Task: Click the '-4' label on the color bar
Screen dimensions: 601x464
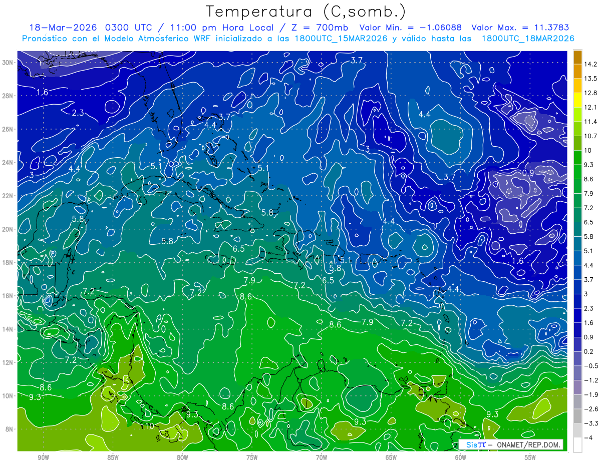Action: point(588,437)
